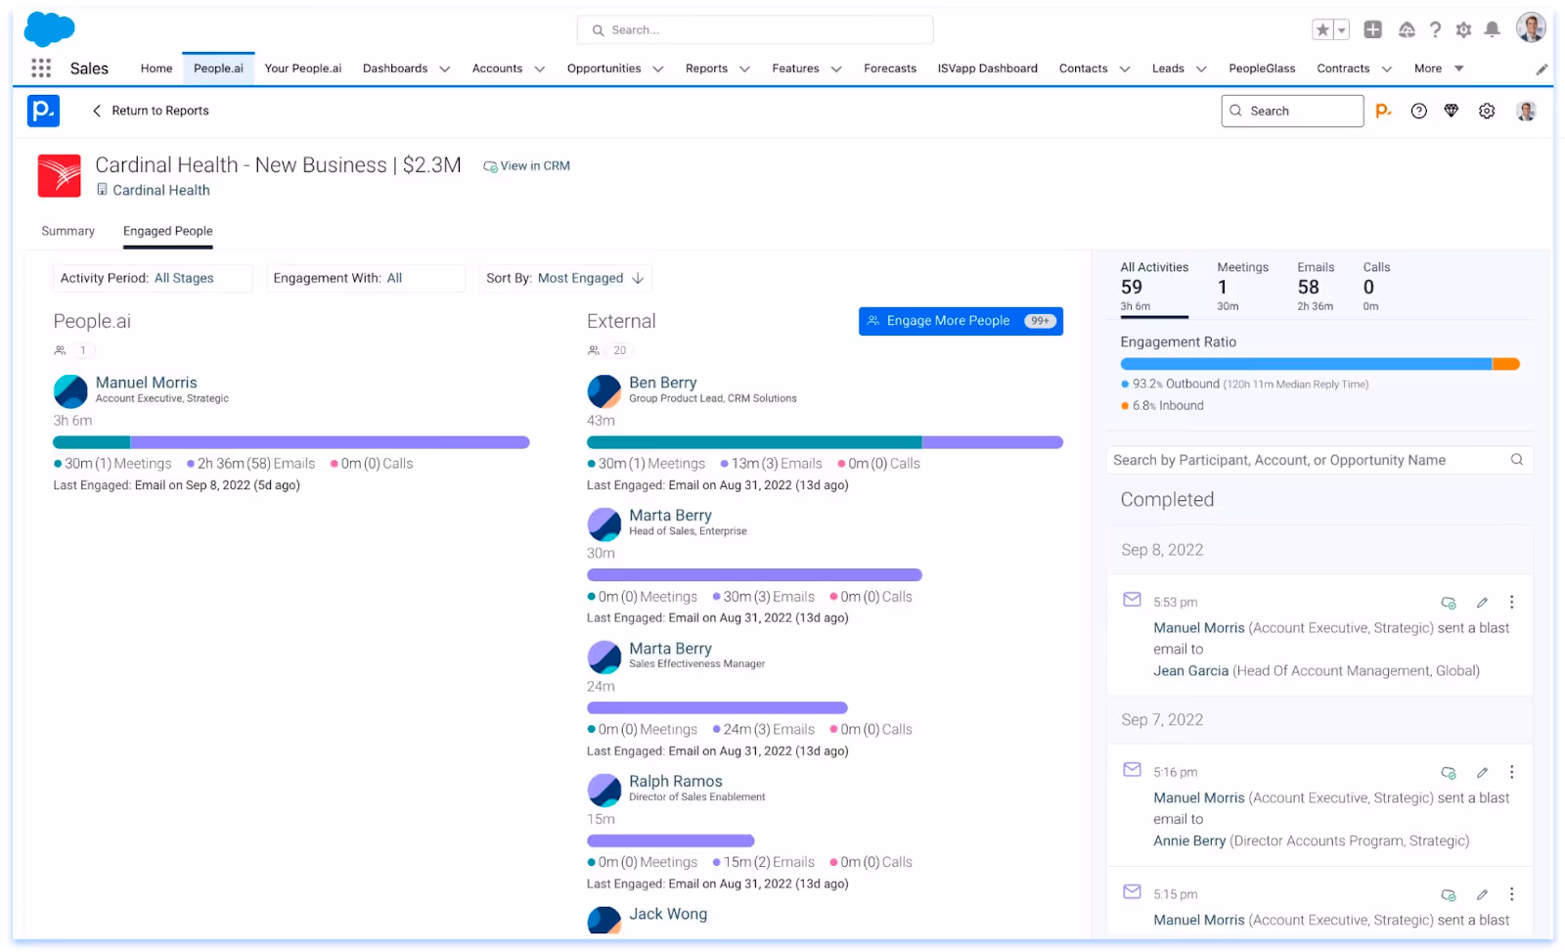Select Meetings activity filter
Viewport: 1565px width, 952px height.
[x=1242, y=288]
